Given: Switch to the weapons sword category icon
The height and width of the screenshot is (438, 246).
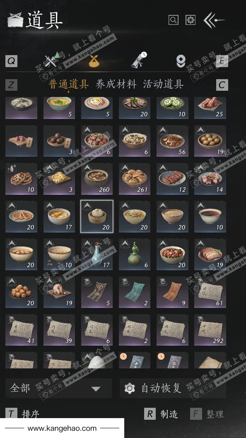Looking at the screenshot, I should click(x=52, y=60).
